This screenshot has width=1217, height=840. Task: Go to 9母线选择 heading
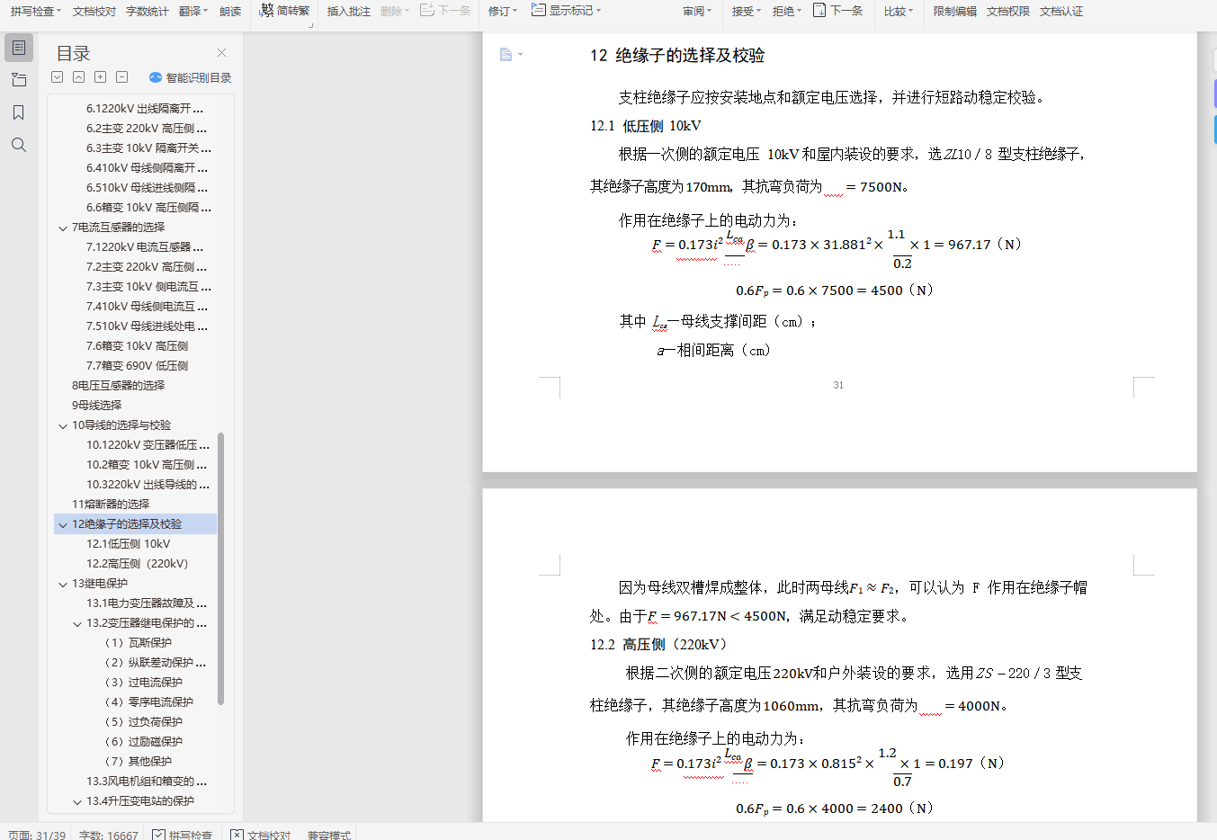tap(96, 406)
